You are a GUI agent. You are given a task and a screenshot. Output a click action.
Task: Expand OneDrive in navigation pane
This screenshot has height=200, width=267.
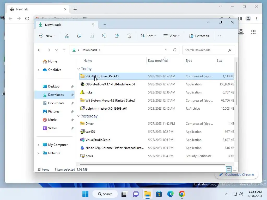point(38,70)
